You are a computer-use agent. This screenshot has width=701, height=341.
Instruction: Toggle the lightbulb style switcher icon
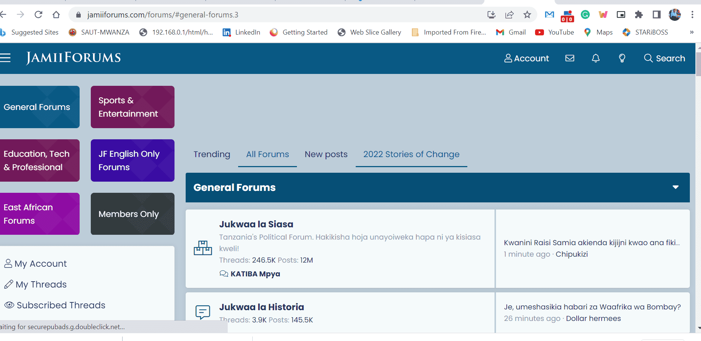coord(622,58)
